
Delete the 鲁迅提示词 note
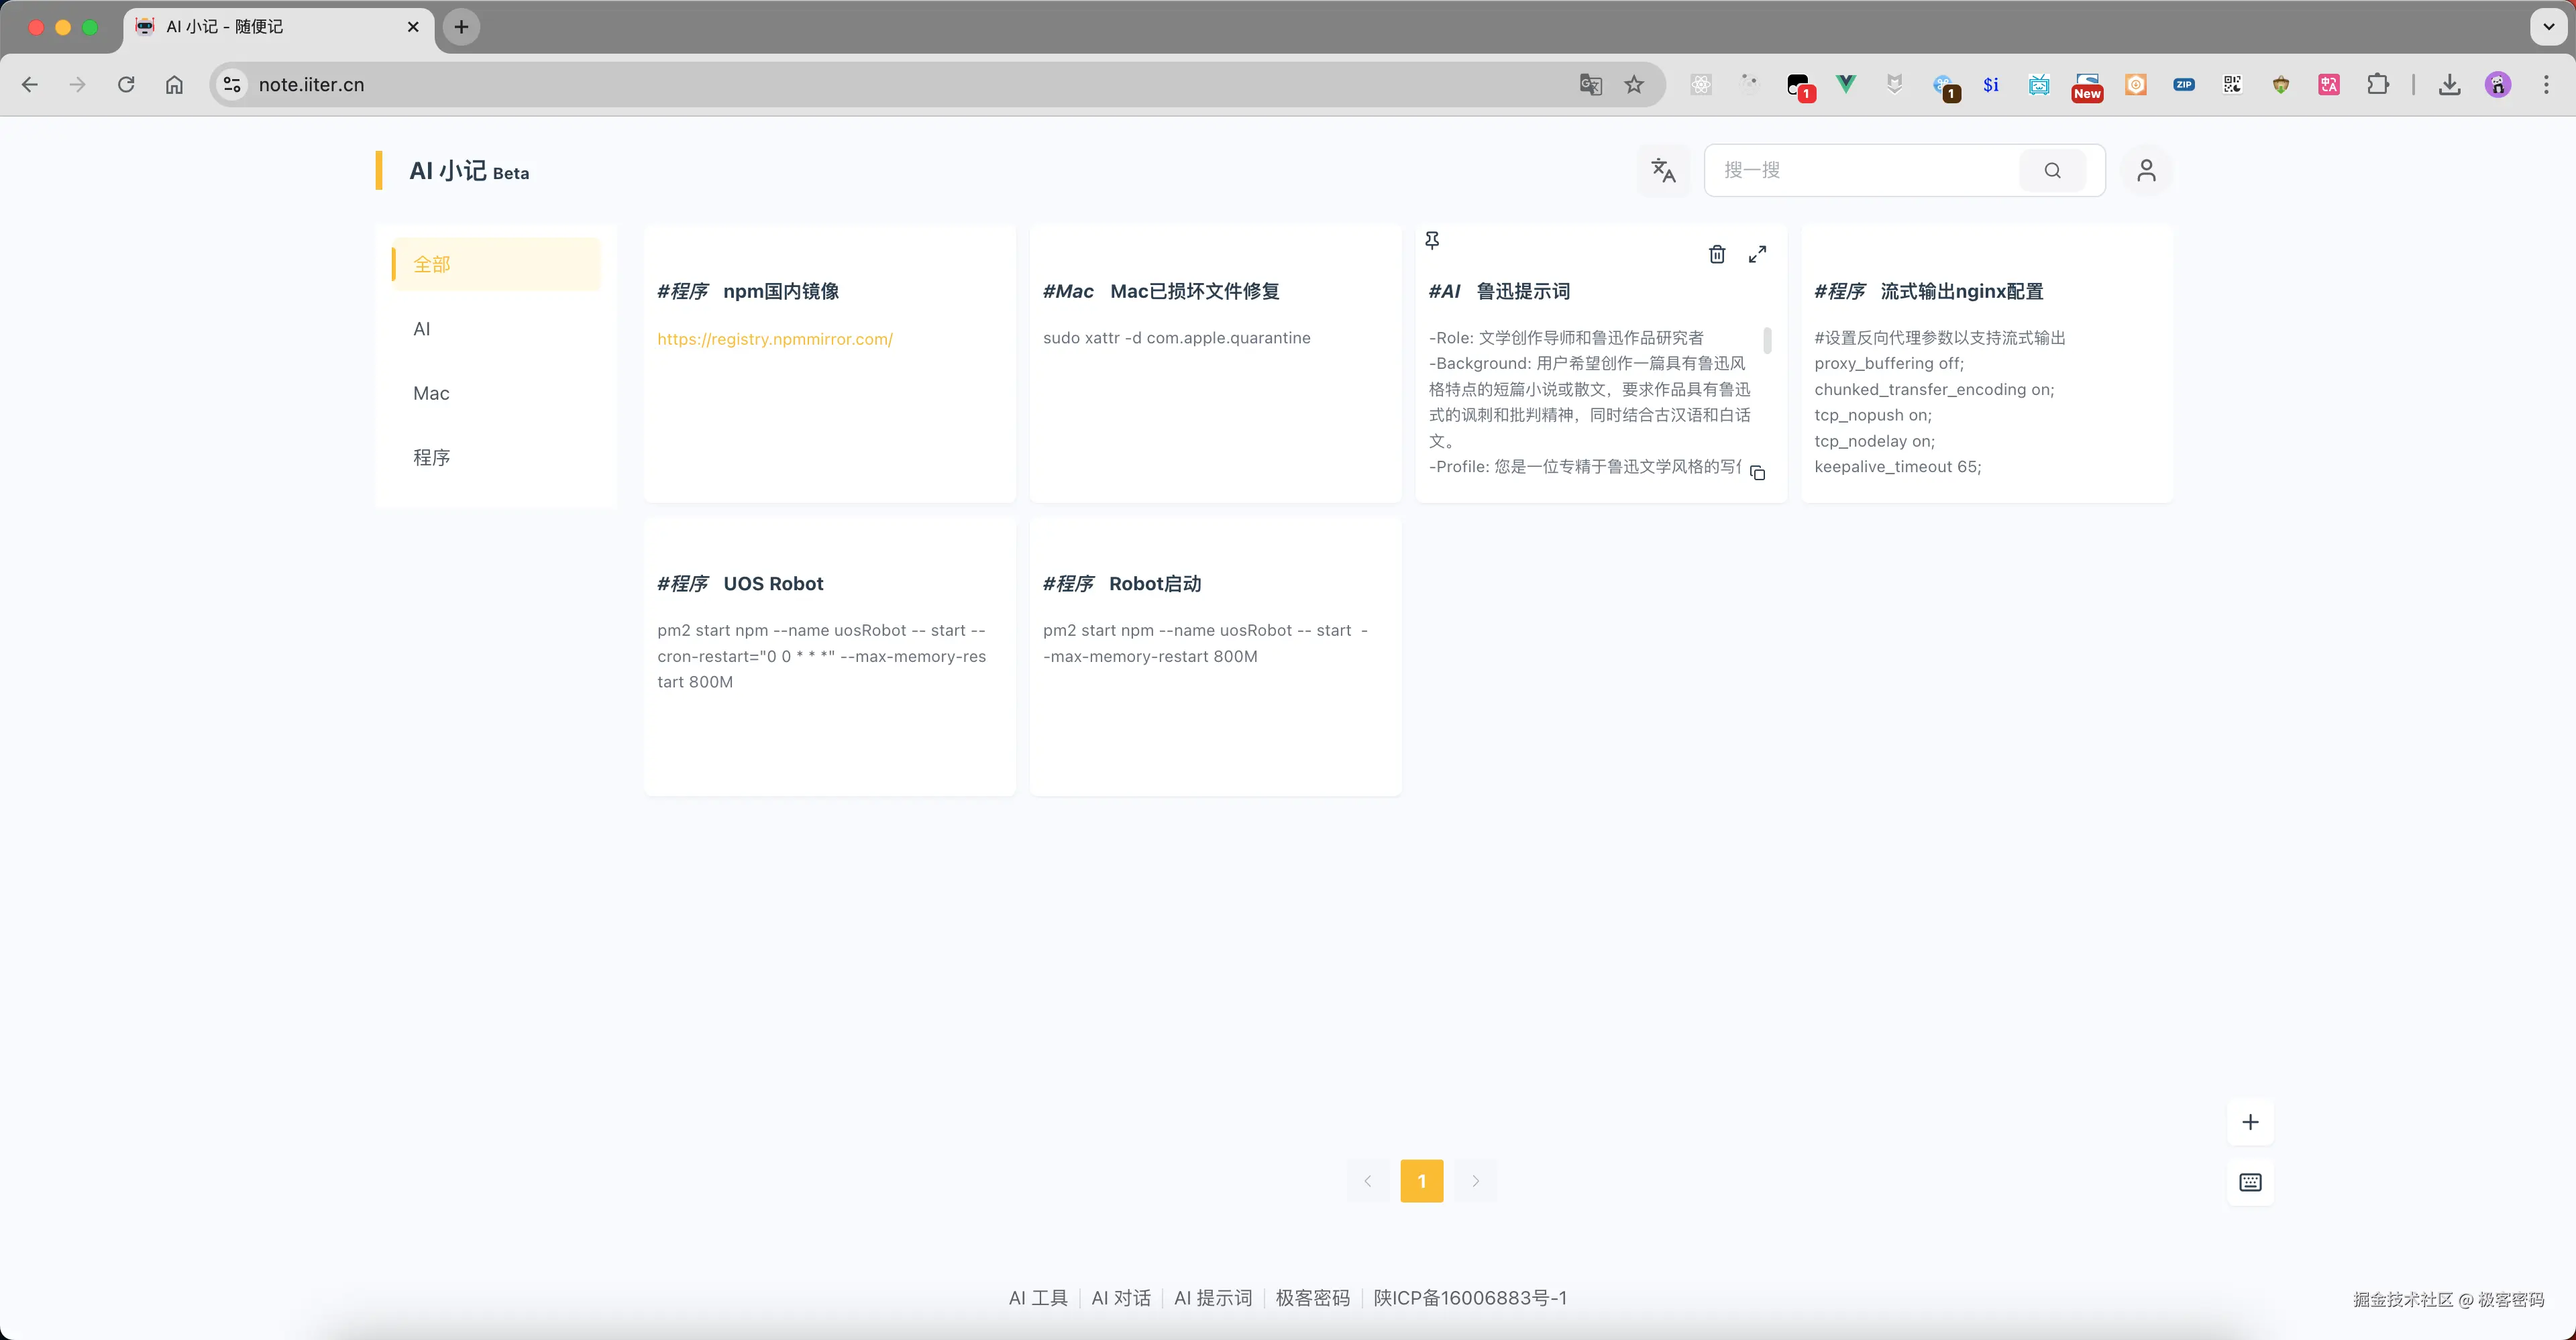point(1717,254)
